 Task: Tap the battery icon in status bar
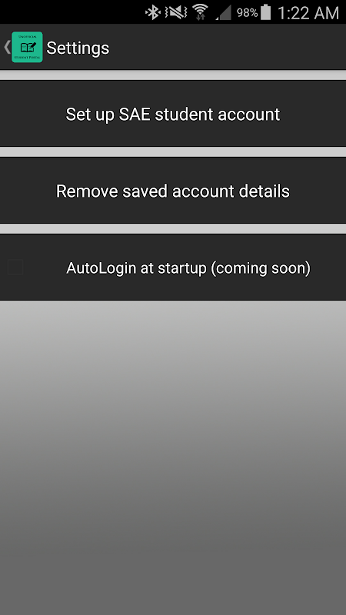[x=266, y=12]
